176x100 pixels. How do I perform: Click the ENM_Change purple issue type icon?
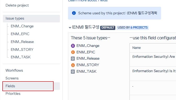(73, 46)
